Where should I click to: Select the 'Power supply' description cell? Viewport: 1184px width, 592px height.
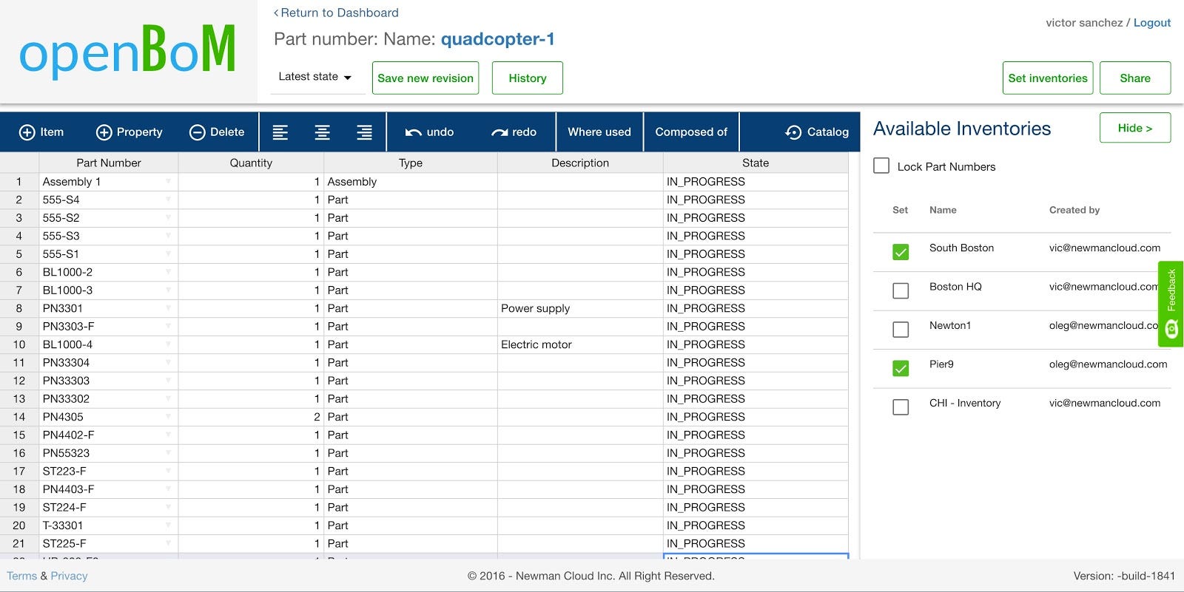pyautogui.click(x=580, y=308)
